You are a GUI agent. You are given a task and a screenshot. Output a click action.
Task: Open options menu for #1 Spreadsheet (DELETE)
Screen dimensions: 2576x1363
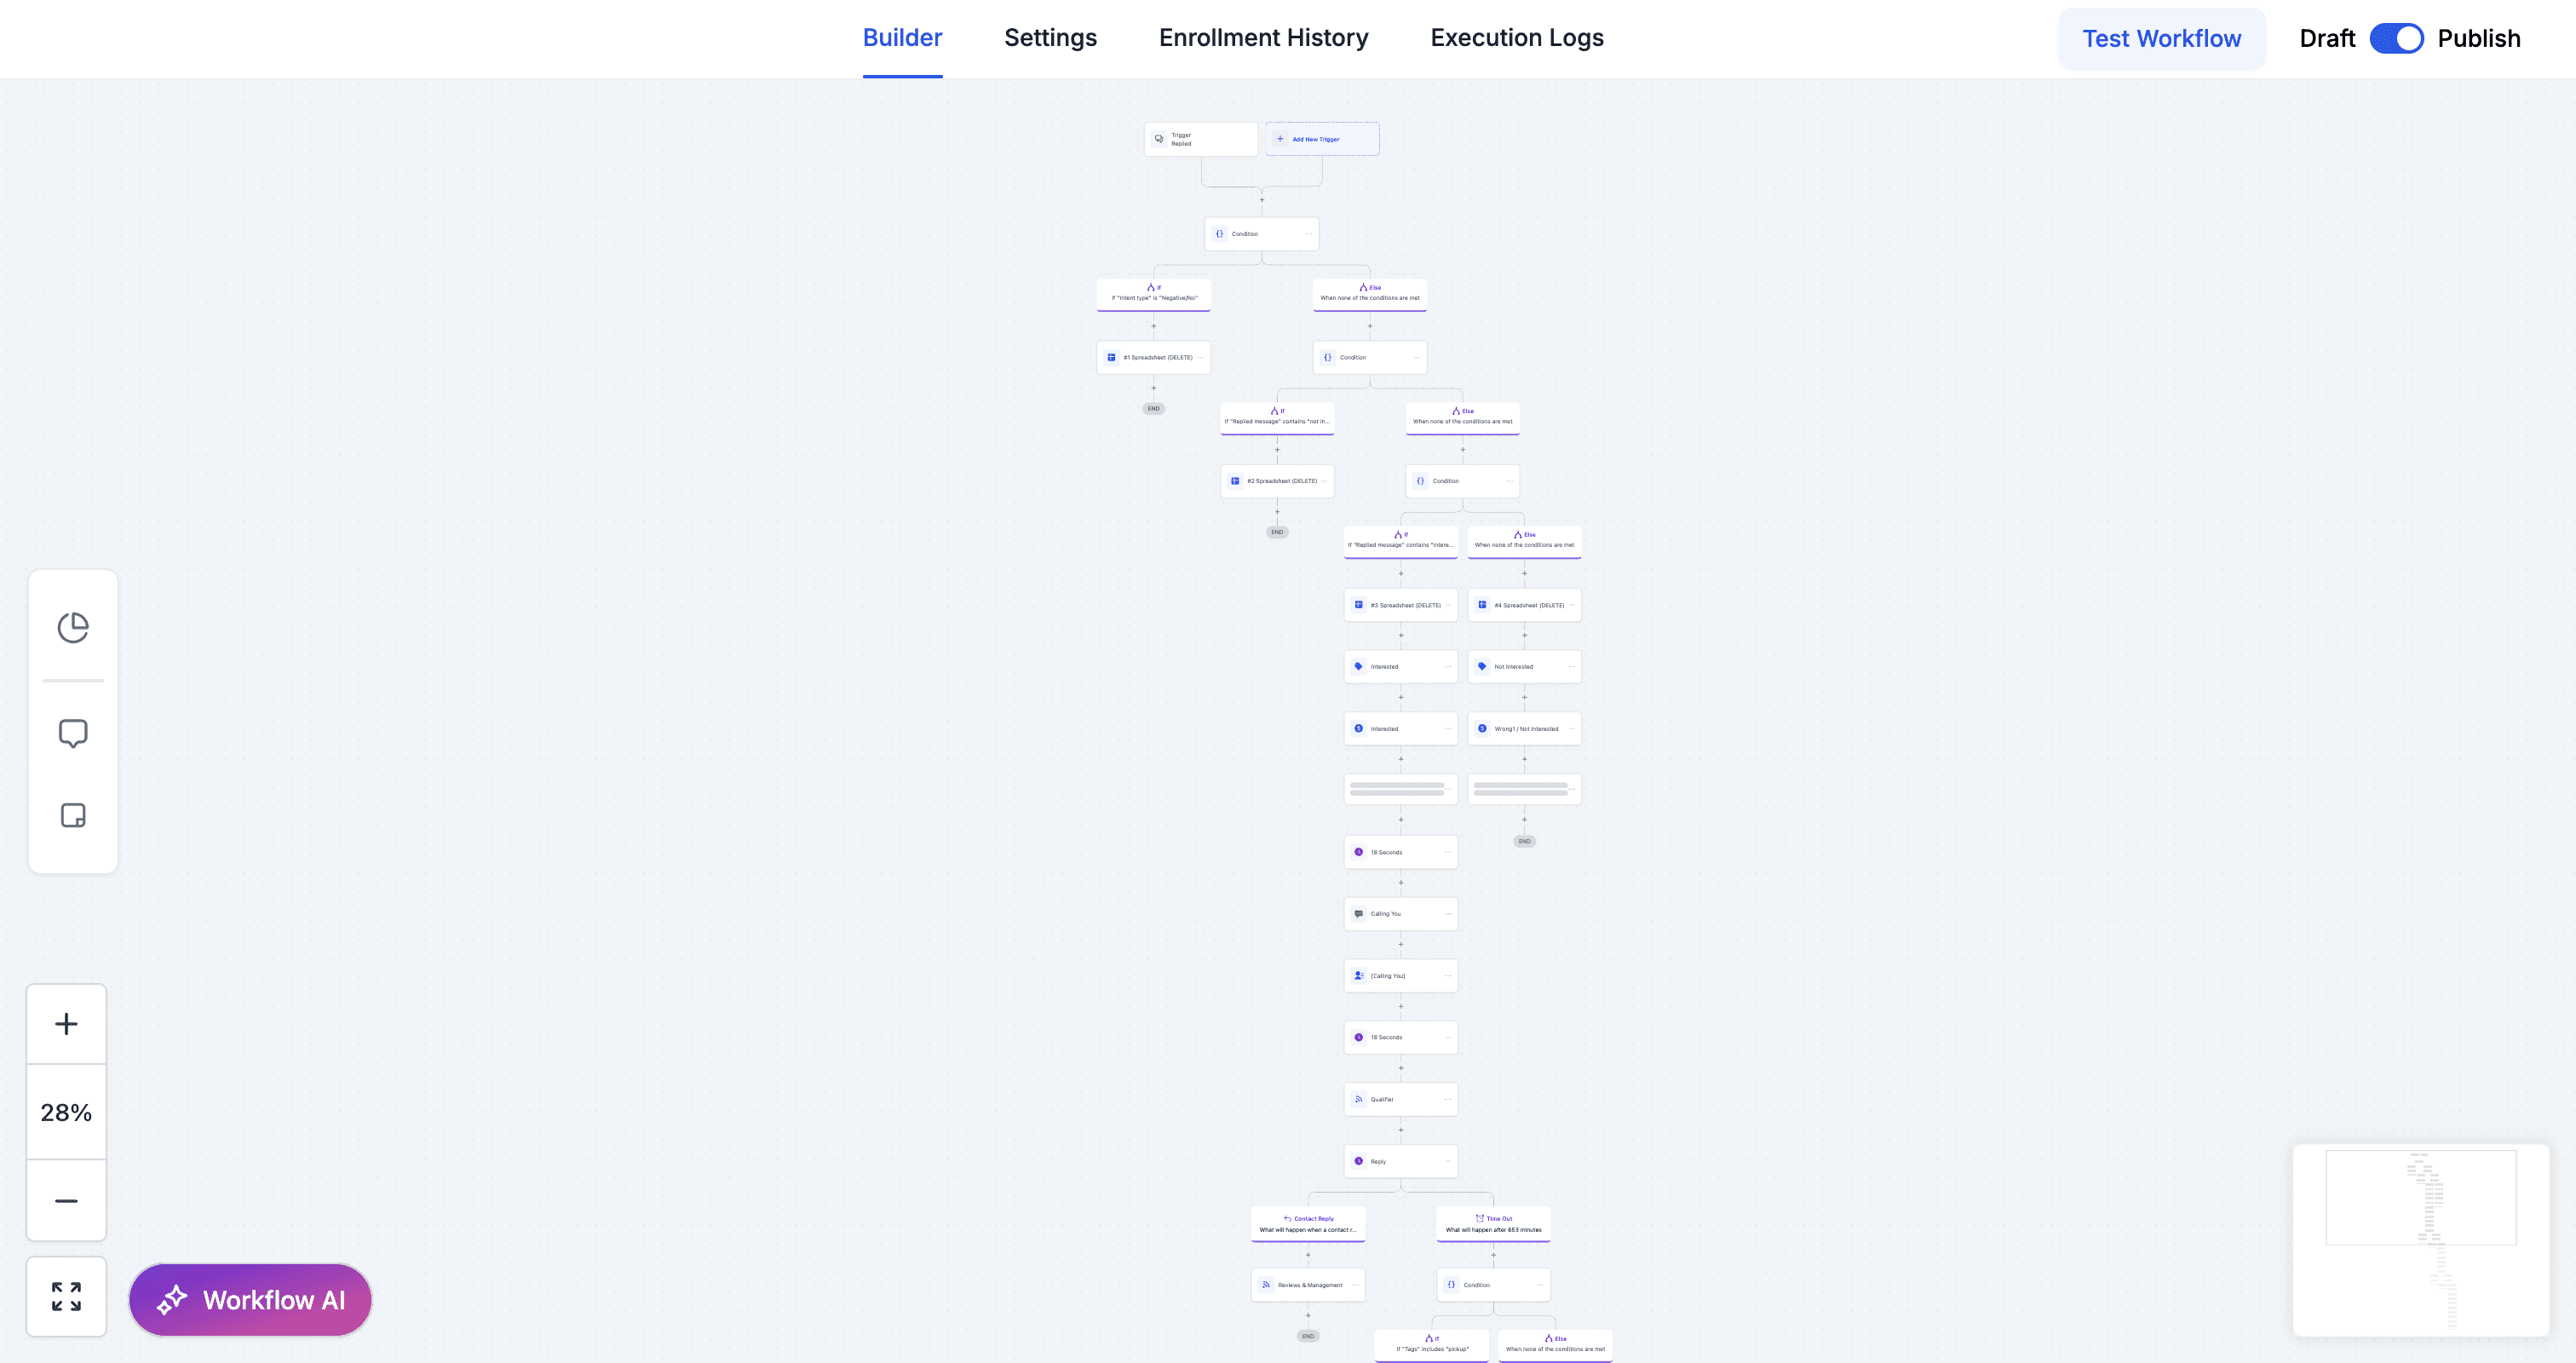pos(1201,358)
